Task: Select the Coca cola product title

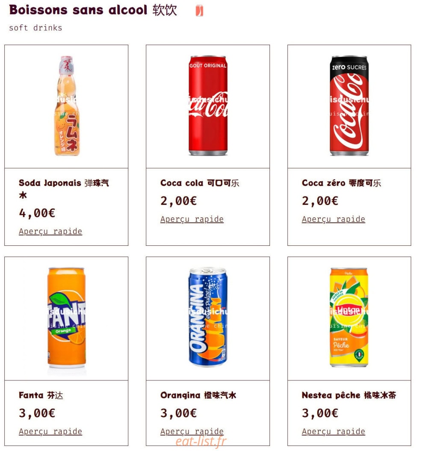Action: point(200,183)
